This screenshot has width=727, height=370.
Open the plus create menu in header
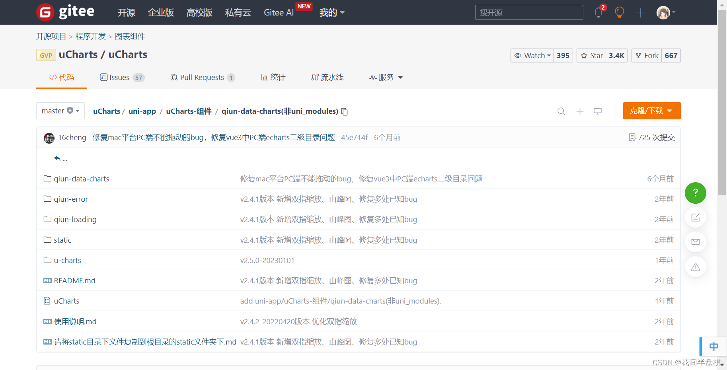pos(641,13)
